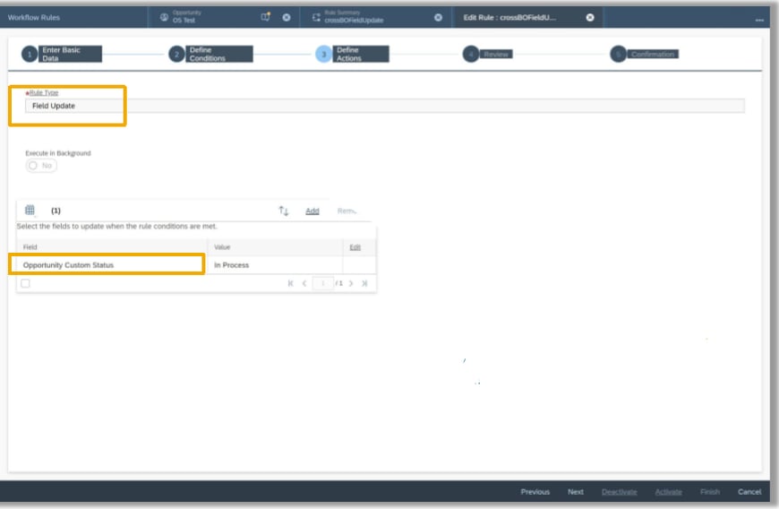Close the Edit Rule tab
This screenshot has height=509, width=779.
(x=590, y=17)
